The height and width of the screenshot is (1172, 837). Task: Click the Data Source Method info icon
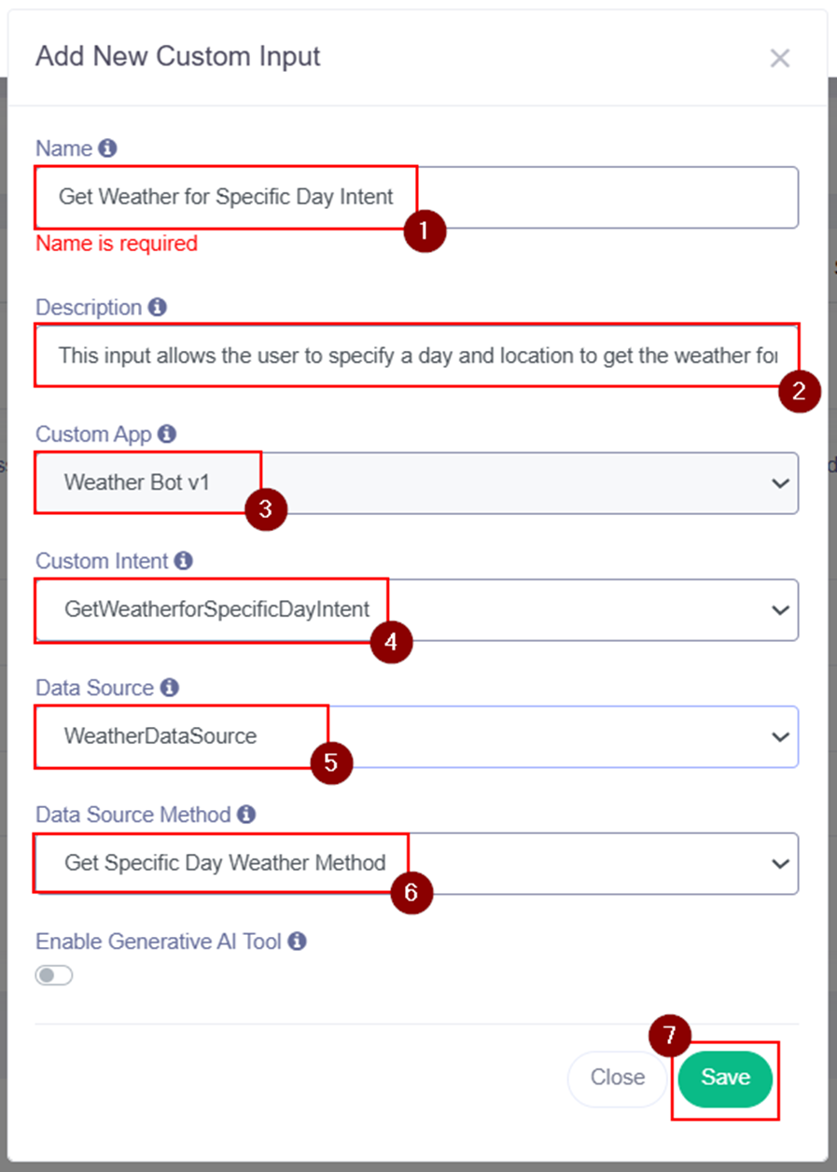click(246, 815)
